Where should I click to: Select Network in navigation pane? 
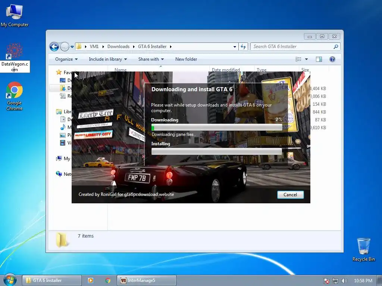click(x=63, y=174)
